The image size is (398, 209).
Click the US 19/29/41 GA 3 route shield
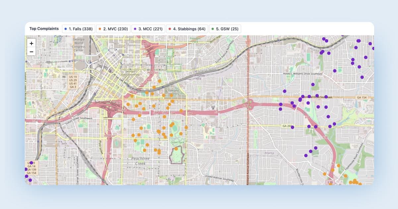[73, 82]
